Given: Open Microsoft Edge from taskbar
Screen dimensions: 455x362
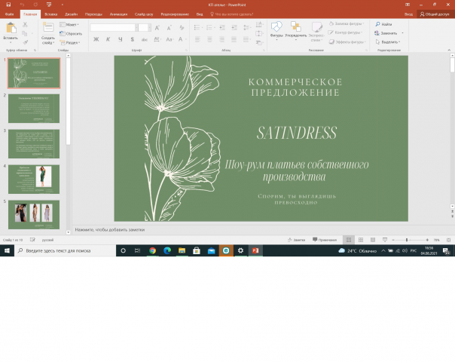Looking at the screenshot, I should coord(167,250).
